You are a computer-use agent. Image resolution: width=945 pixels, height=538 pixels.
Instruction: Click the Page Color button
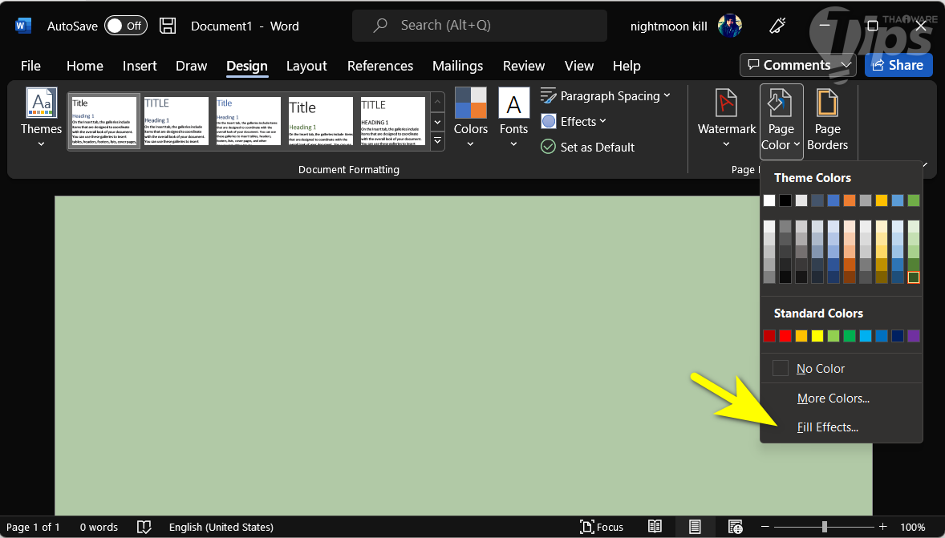[x=781, y=122]
